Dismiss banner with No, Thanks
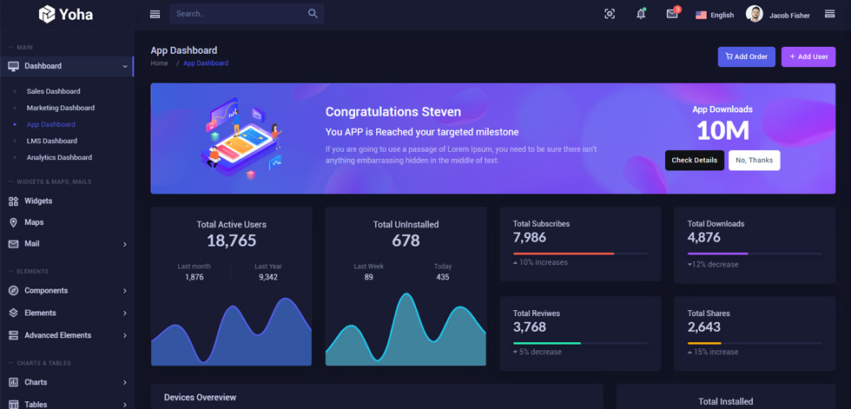The height and width of the screenshot is (409, 851). 754,161
